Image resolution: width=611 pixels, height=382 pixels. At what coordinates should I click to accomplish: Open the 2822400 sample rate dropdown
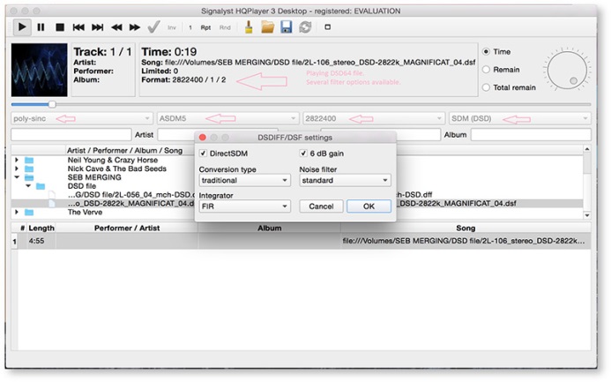[x=374, y=118]
